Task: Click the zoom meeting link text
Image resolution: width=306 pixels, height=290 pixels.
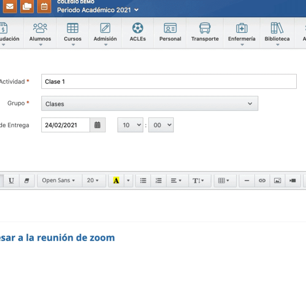Action: click(x=57, y=238)
